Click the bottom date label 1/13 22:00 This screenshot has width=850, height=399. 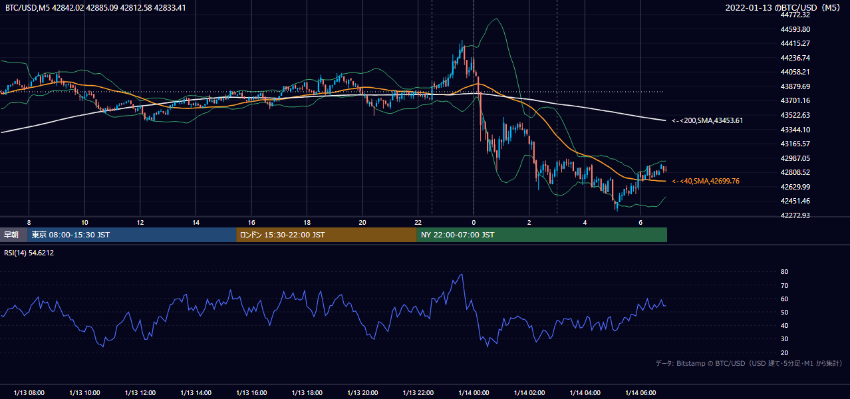[x=418, y=393]
